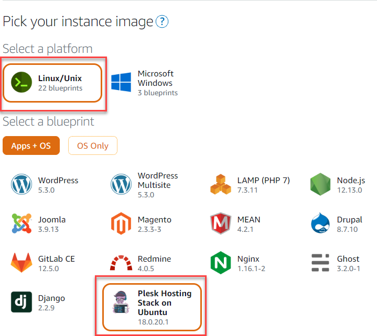This screenshot has height=336, width=377.
Task: Click the Redmine blueprint name
Action: 154,259
